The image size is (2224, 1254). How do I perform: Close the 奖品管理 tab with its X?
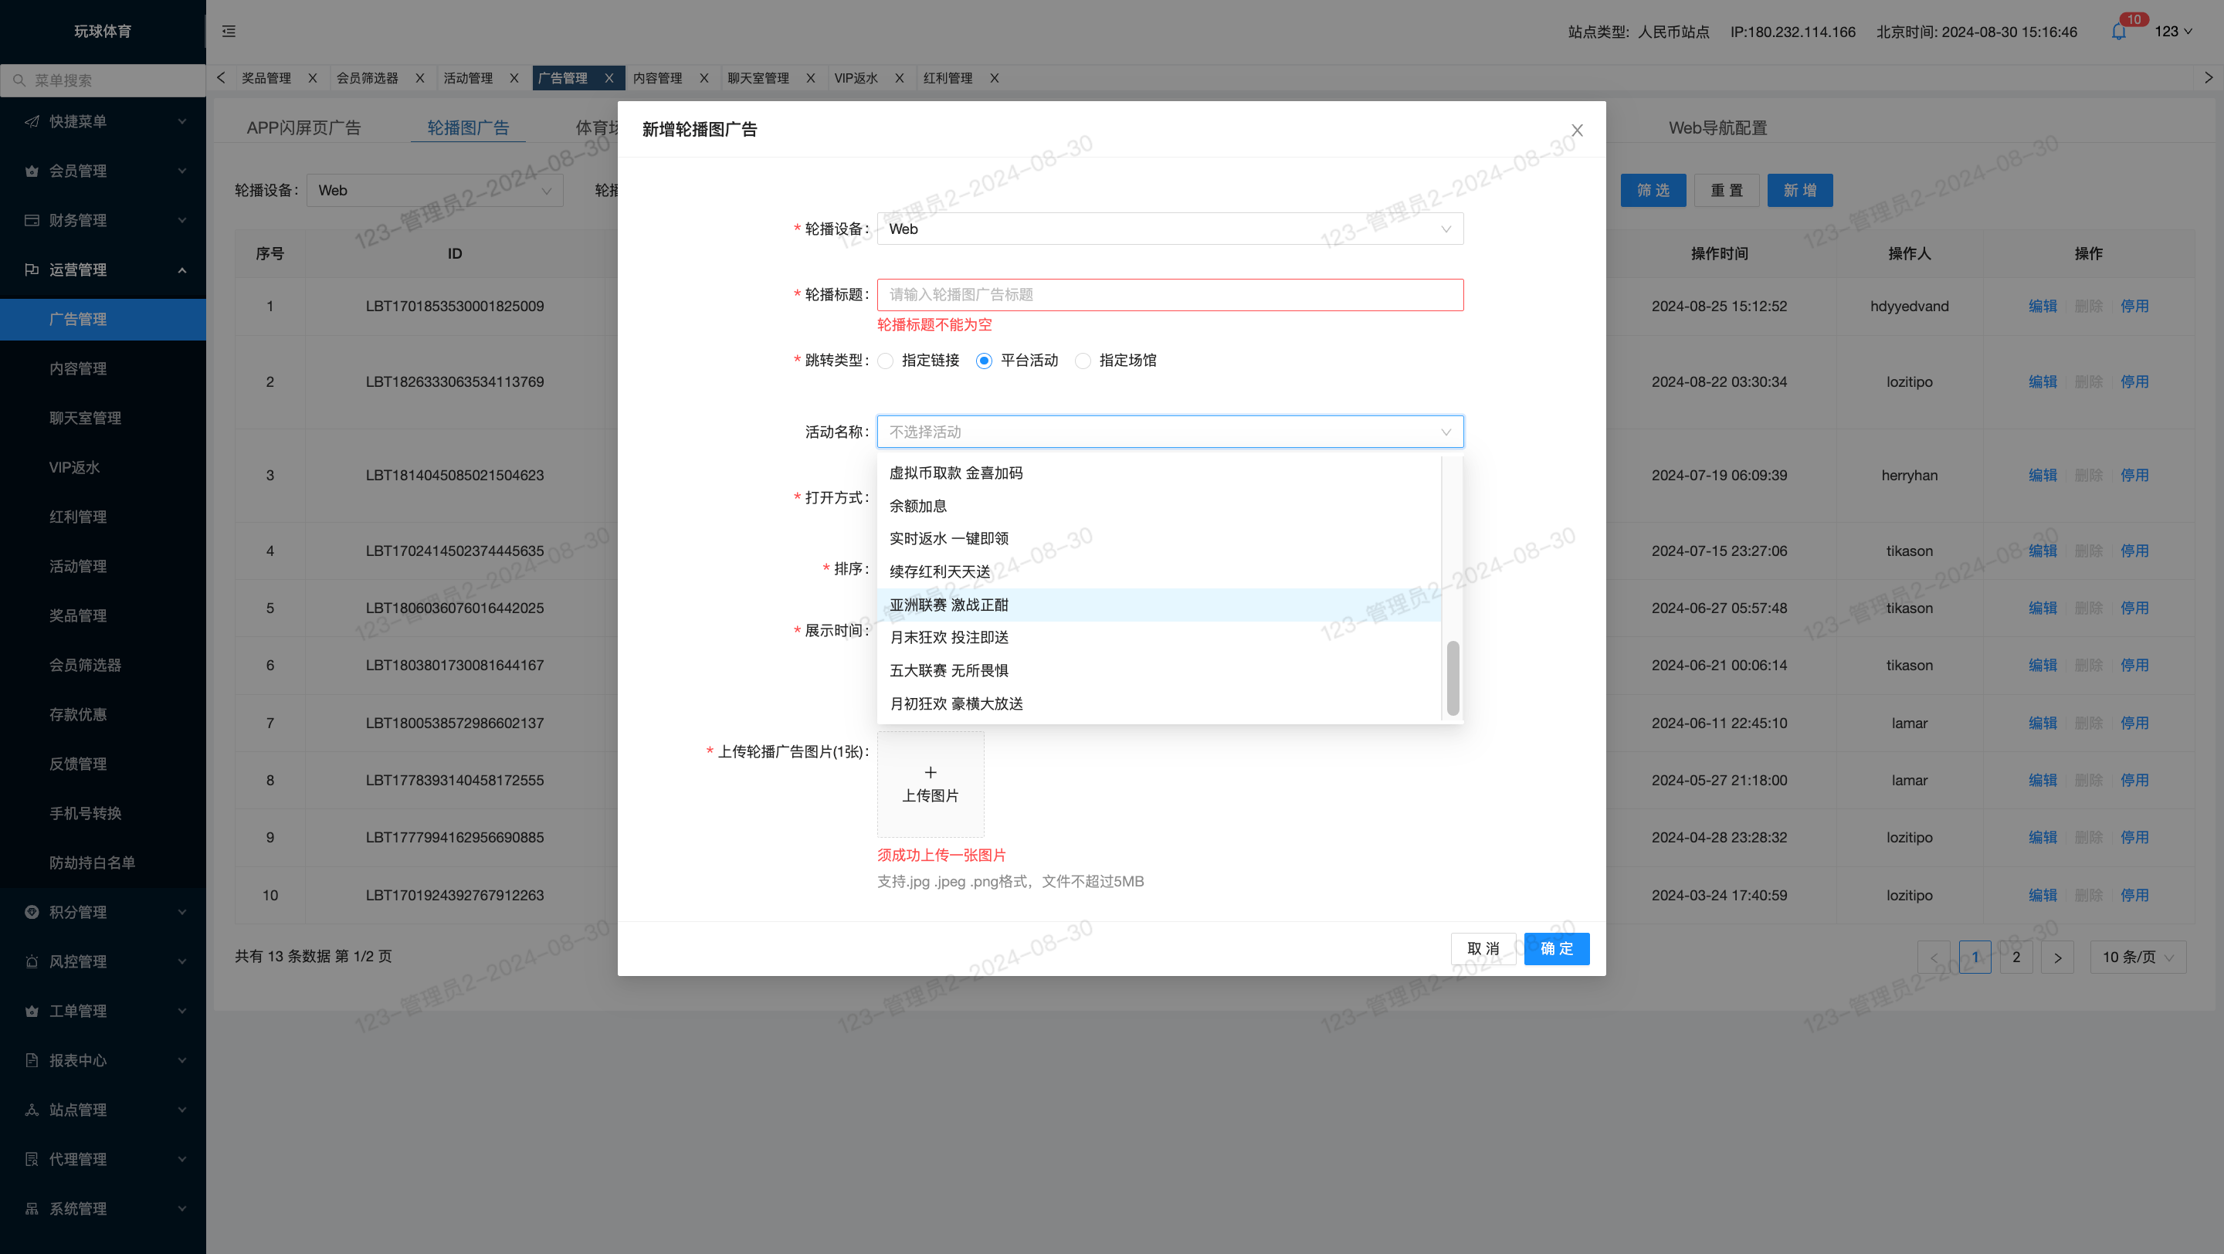313,78
